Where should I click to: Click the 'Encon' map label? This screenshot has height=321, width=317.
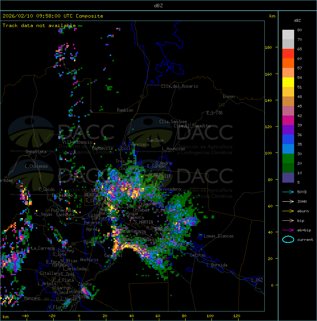click(x=229, y=96)
